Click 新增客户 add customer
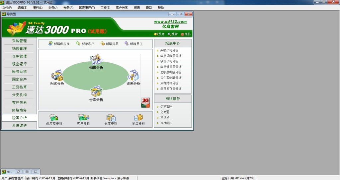Image resolution: width=340 pixels, height=180 pixels. 85,44
